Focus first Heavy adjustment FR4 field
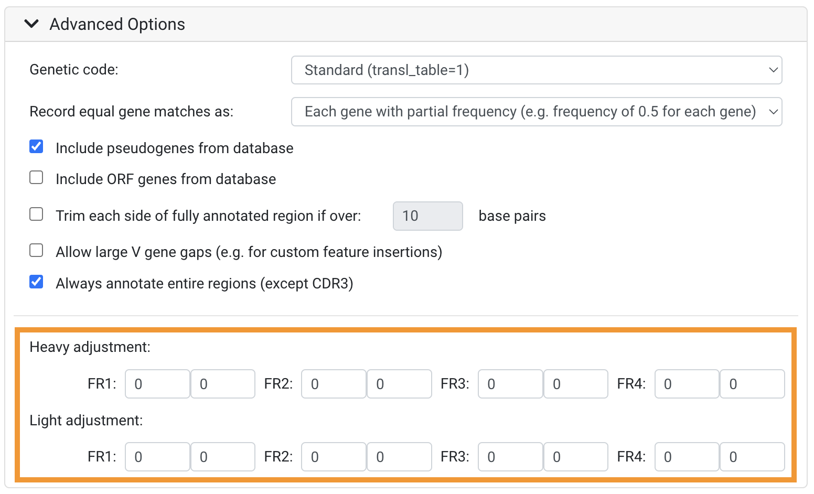Screen dimensions: 814x494 [x=687, y=384]
